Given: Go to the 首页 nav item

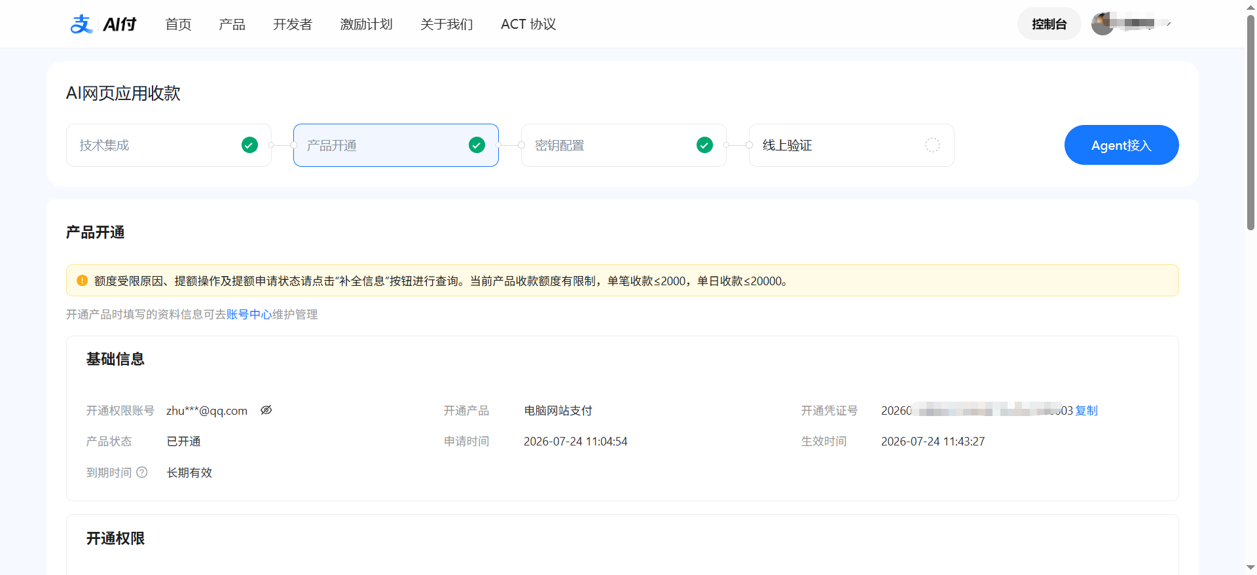Looking at the screenshot, I should coord(178,24).
